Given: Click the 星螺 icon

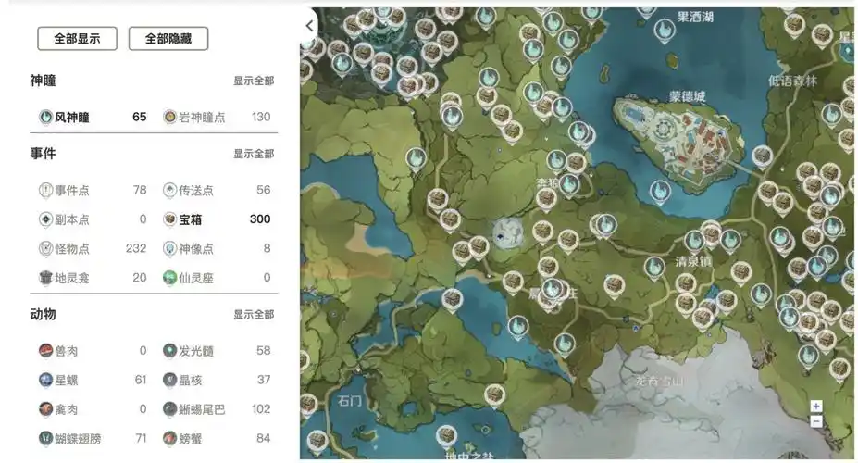Looking at the screenshot, I should point(45,380).
